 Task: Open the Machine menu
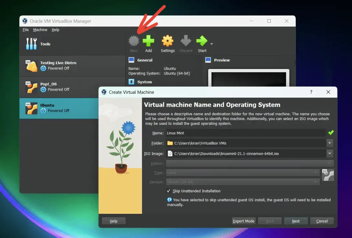pyautogui.click(x=40, y=30)
